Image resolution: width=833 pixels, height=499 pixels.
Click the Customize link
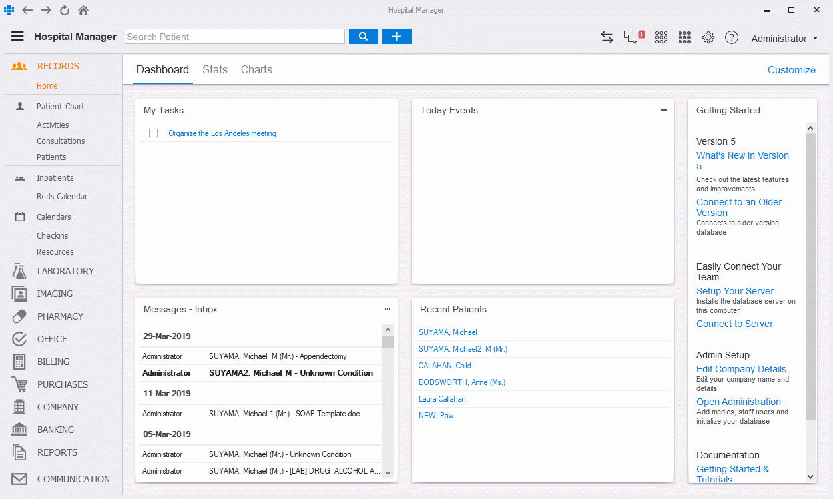pos(791,70)
